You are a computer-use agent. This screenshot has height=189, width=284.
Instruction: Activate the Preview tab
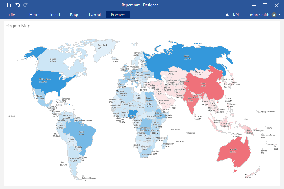coord(118,15)
